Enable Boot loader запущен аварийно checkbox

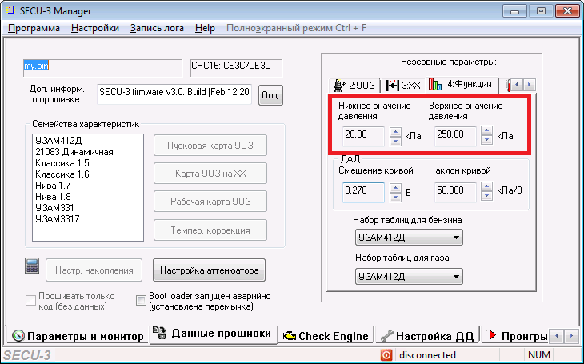pos(141,301)
